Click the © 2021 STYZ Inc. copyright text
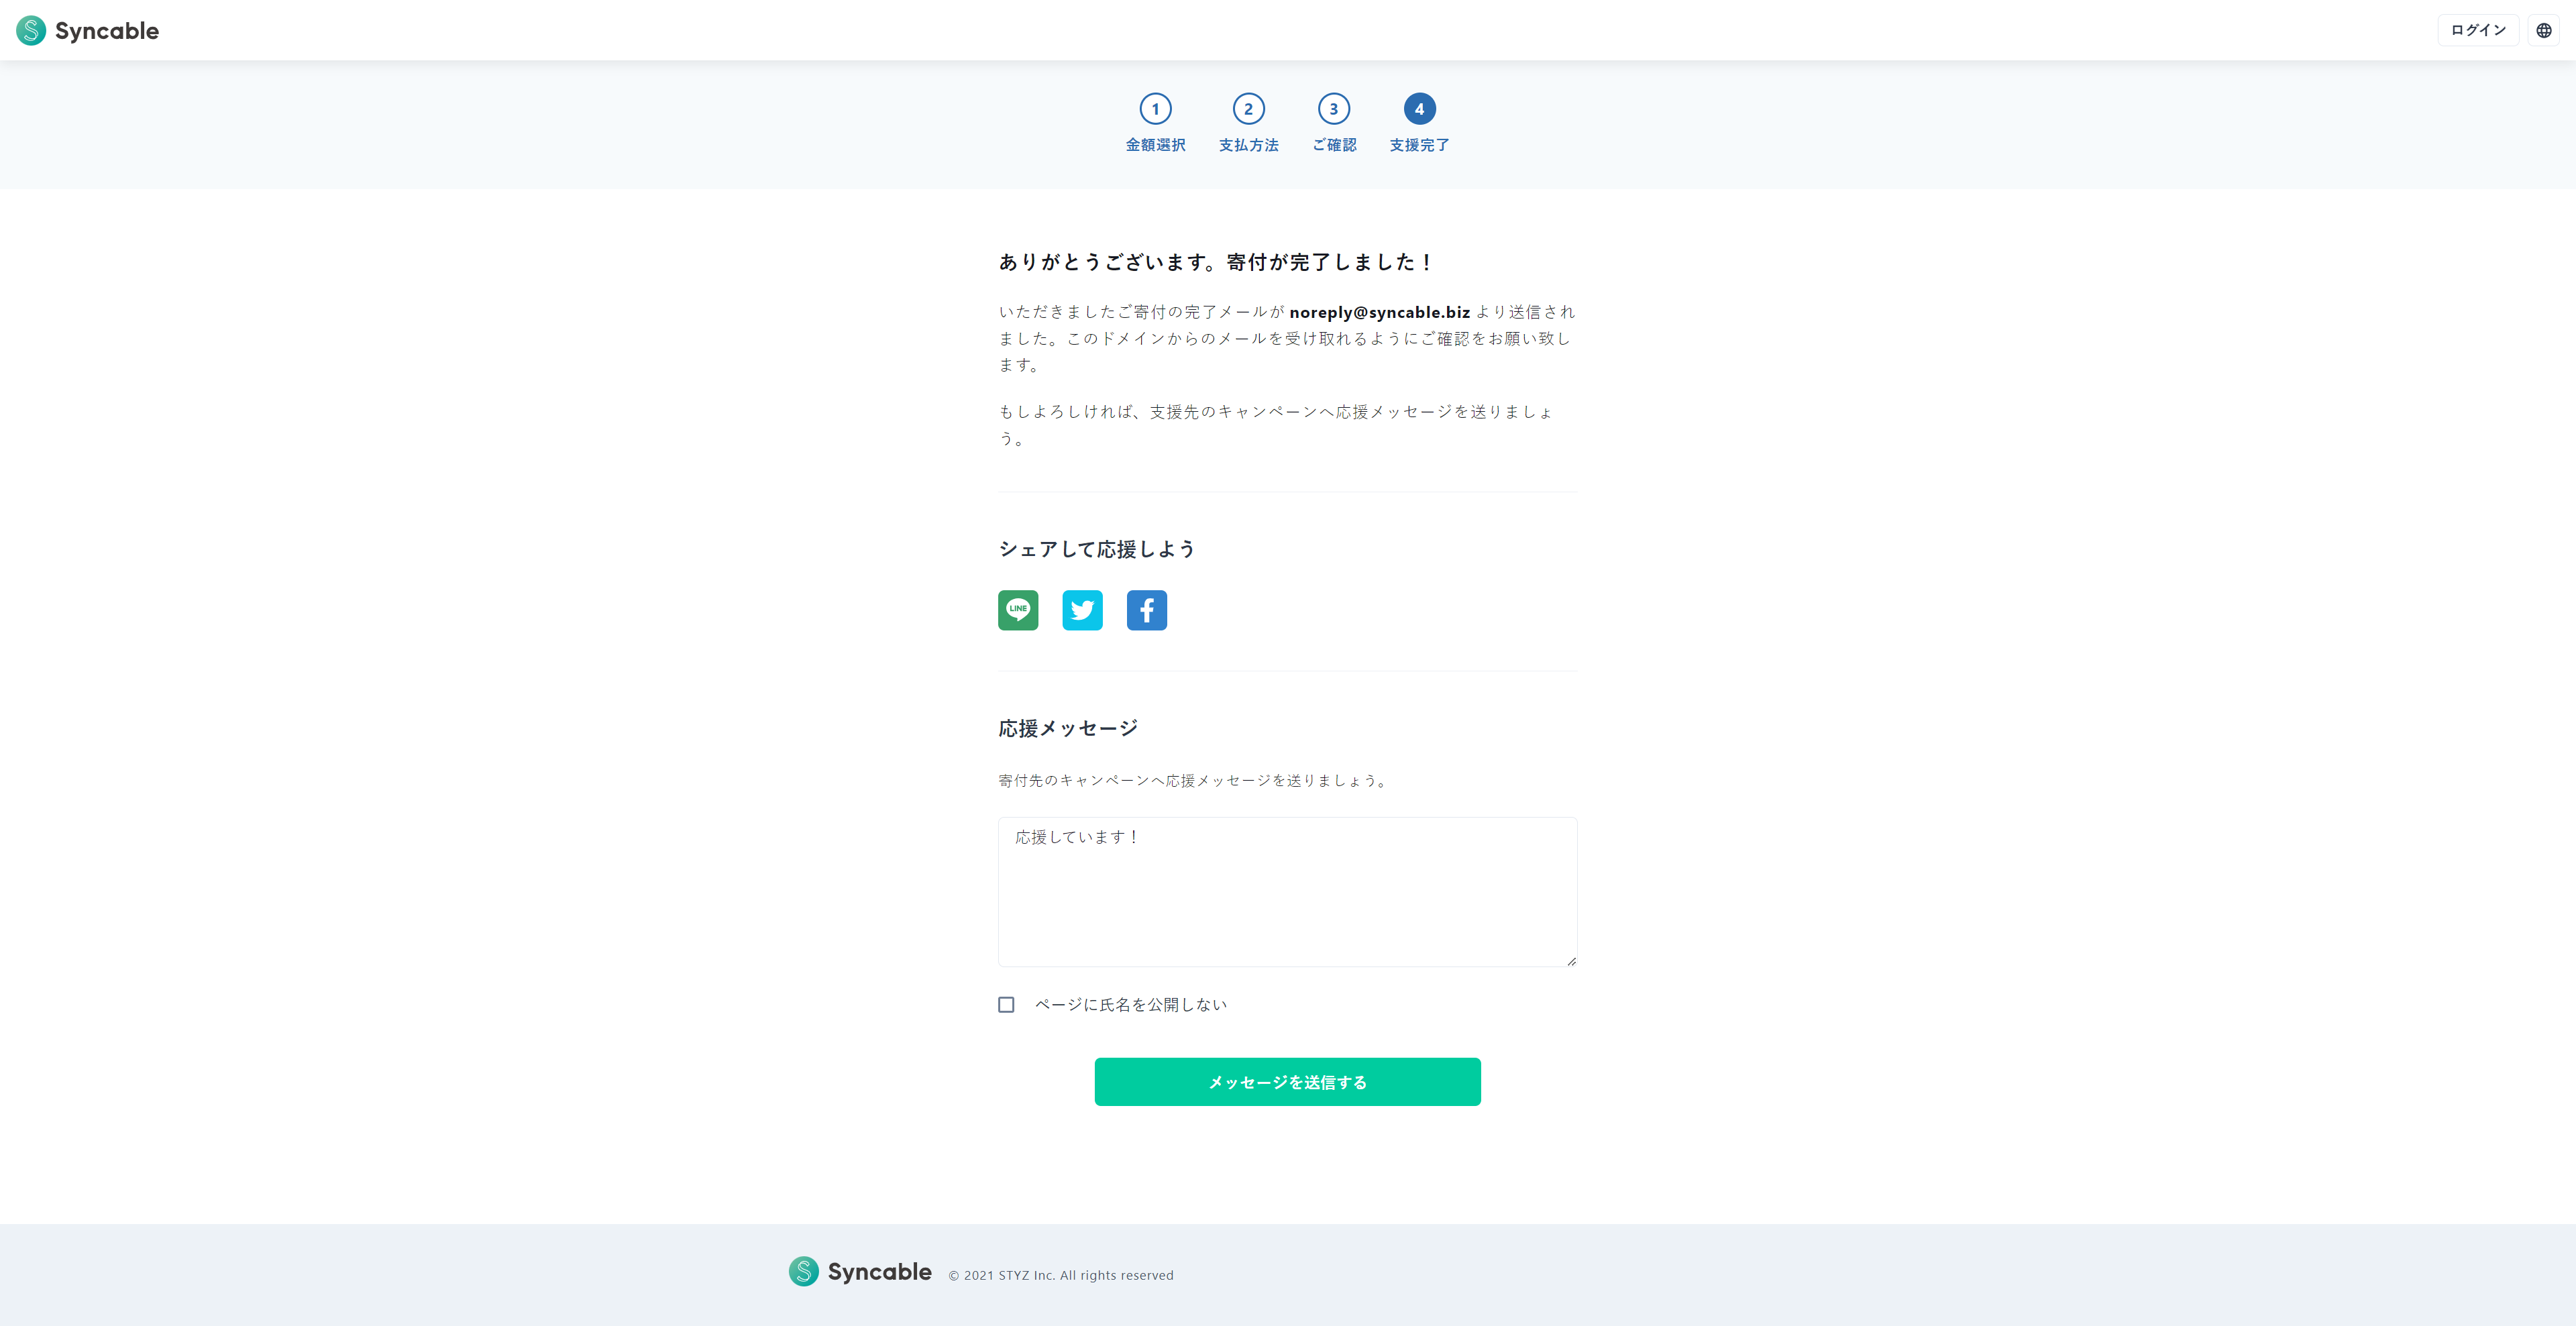The width and height of the screenshot is (2576, 1326). (1061, 1275)
